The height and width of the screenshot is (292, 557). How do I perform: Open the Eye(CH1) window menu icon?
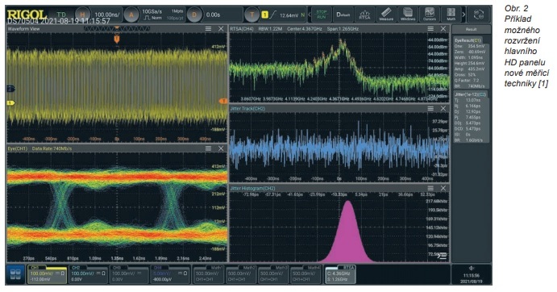(209, 148)
